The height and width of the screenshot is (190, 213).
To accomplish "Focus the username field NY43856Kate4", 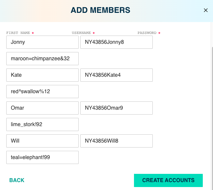I will click(x=116, y=75).
